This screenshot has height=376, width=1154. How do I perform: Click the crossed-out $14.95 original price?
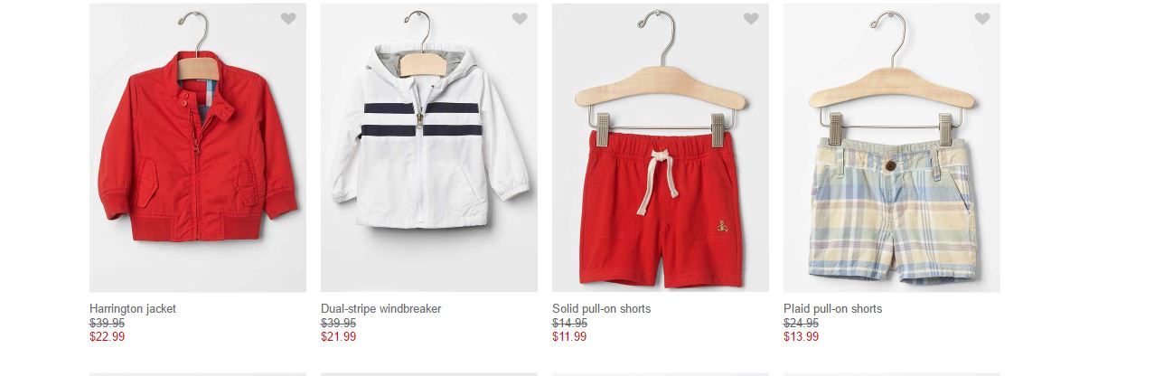(x=570, y=324)
